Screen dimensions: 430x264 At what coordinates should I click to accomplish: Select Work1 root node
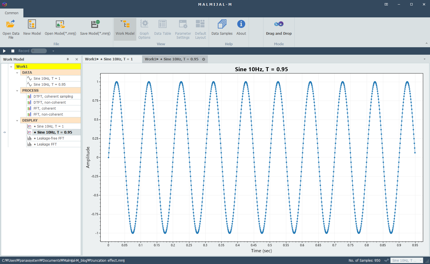tap(48, 67)
